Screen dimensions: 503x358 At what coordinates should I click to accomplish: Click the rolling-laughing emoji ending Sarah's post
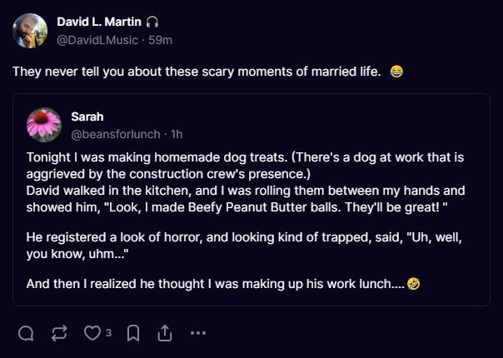(413, 284)
